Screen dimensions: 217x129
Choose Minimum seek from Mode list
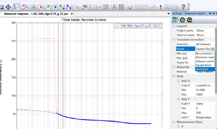tap(205, 57)
